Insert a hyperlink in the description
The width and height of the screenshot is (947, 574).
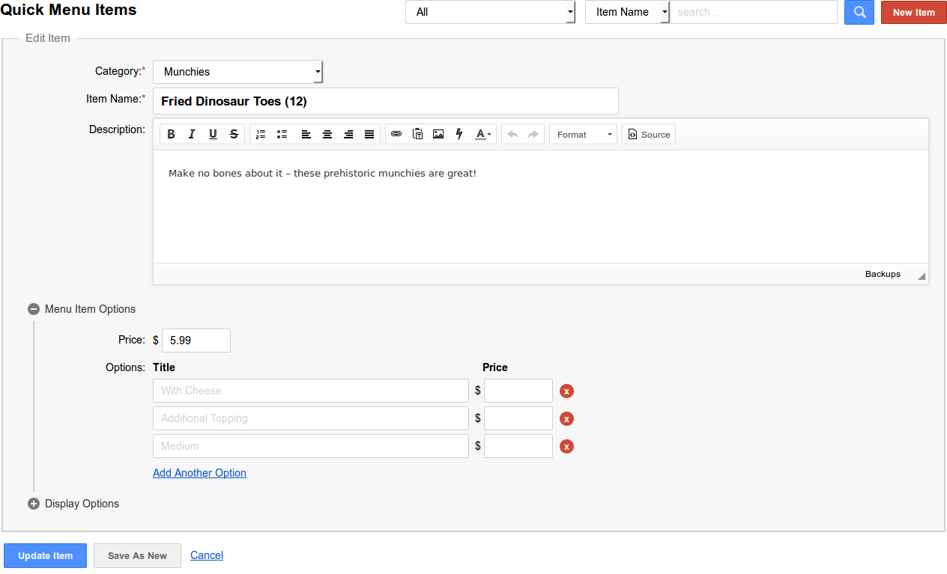396,135
